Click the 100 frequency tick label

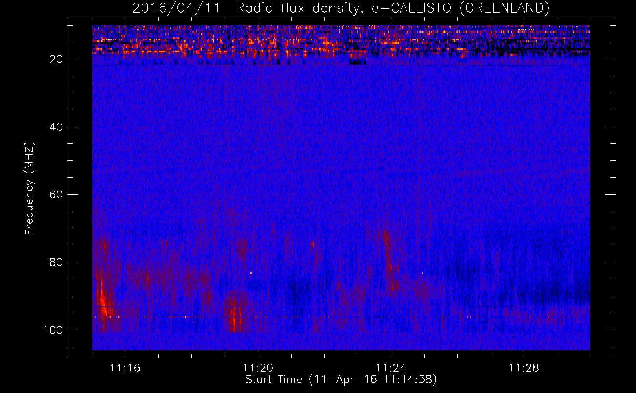coord(53,330)
